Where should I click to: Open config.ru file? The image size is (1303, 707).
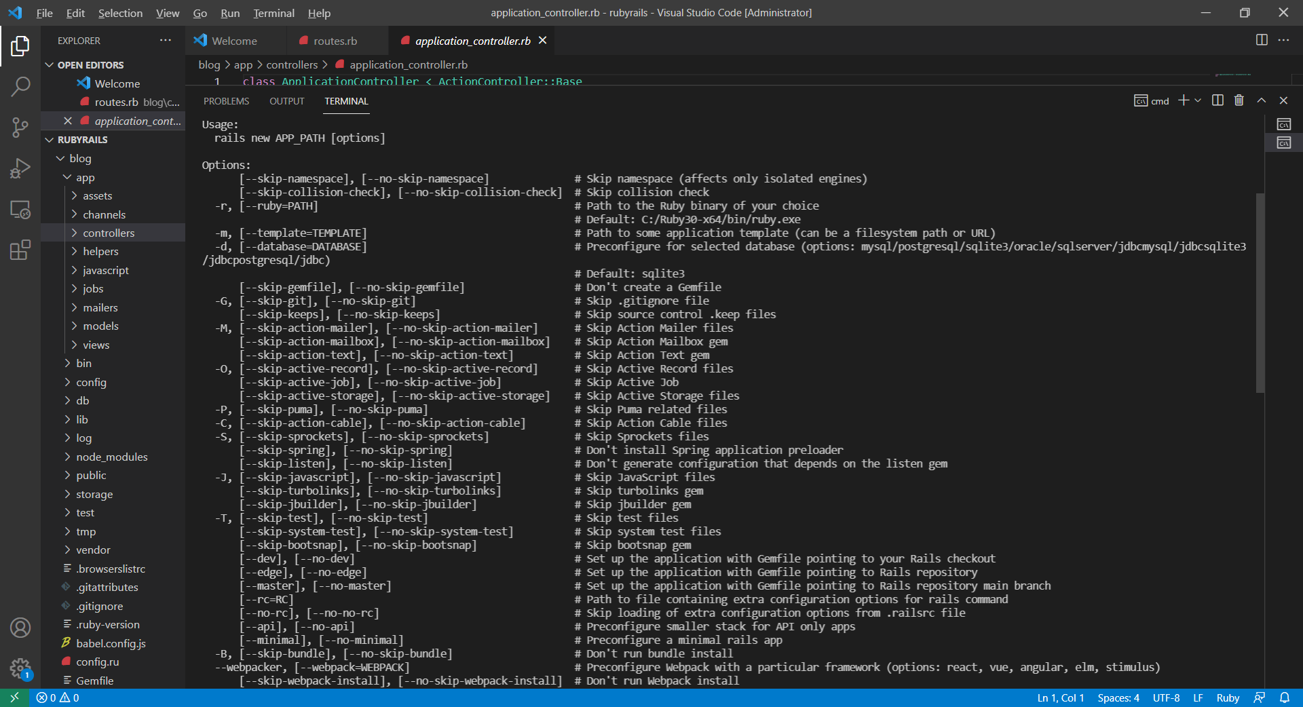click(x=113, y=662)
